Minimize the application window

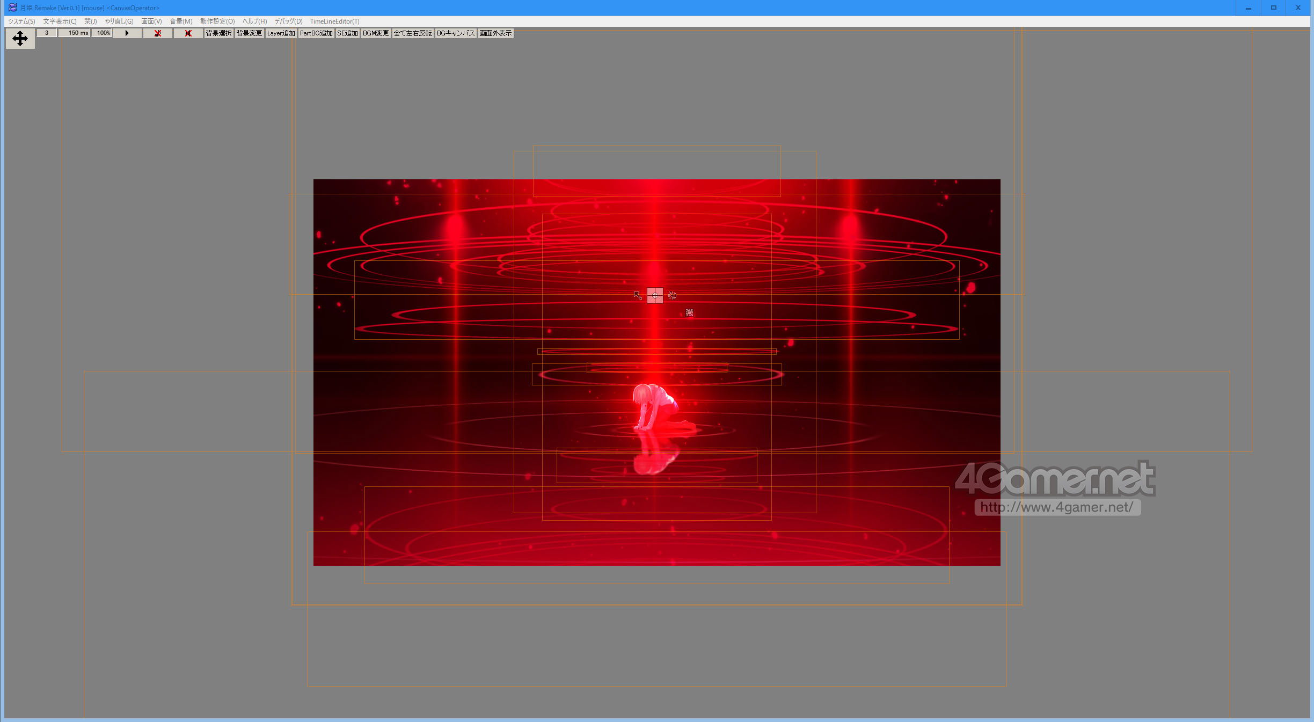[x=1249, y=8]
